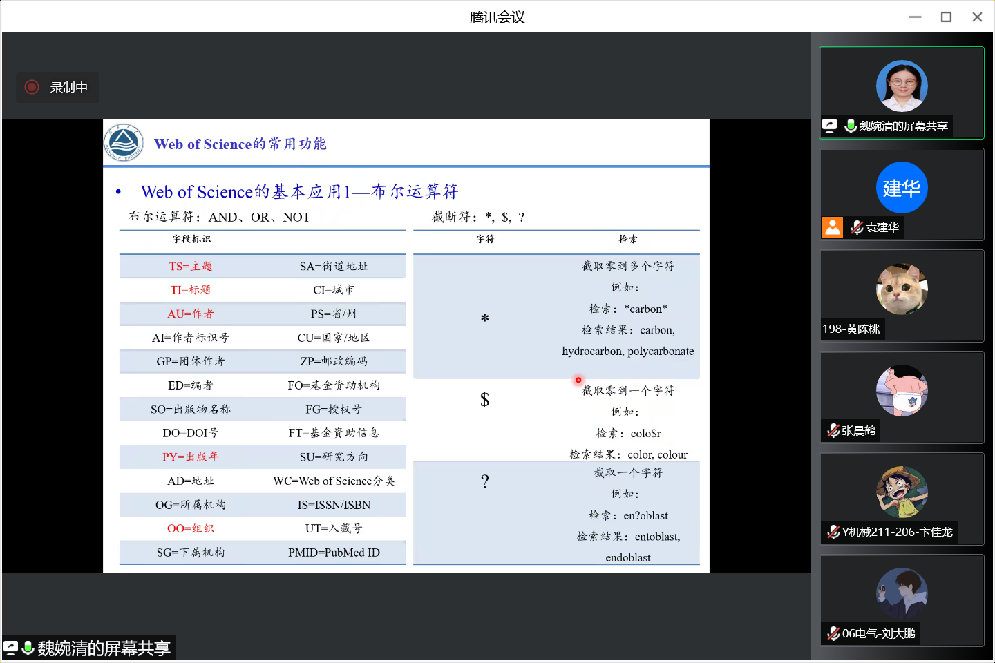This screenshot has height=663, width=995.
Task: Click the red laser pointer dot on slide
Action: click(578, 380)
